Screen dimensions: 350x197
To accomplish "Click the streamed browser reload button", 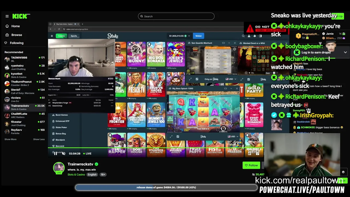I will (59, 29).
